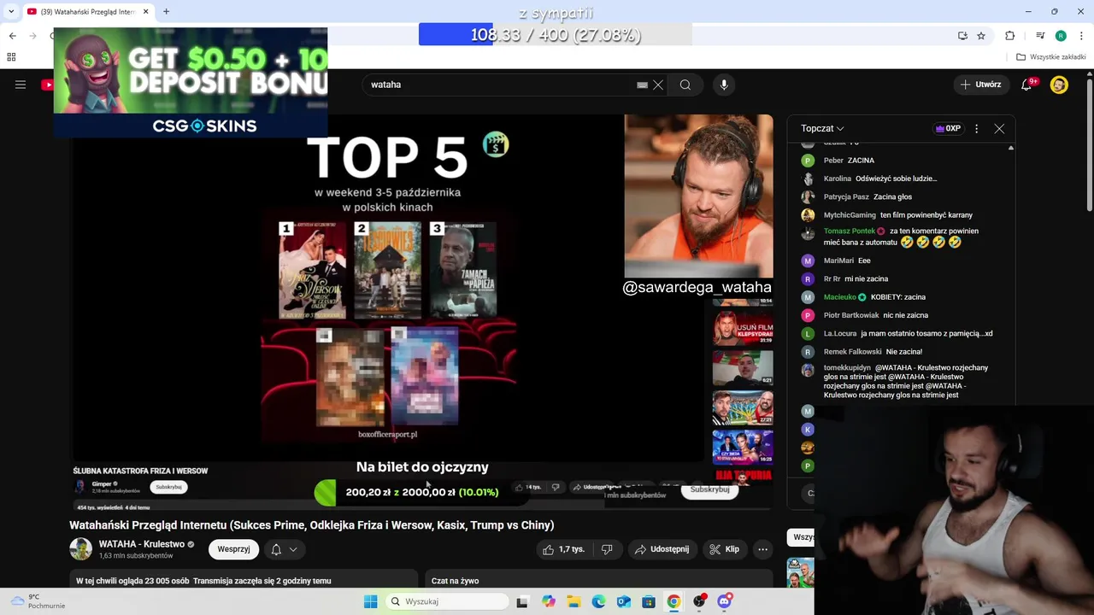Click the 108.33 / 400 progress bar overlay
The width and height of the screenshot is (1094, 615).
click(x=555, y=35)
